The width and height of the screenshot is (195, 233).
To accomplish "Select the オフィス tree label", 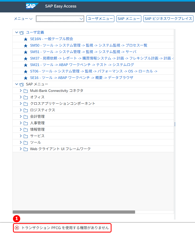I will tap(37, 97).
